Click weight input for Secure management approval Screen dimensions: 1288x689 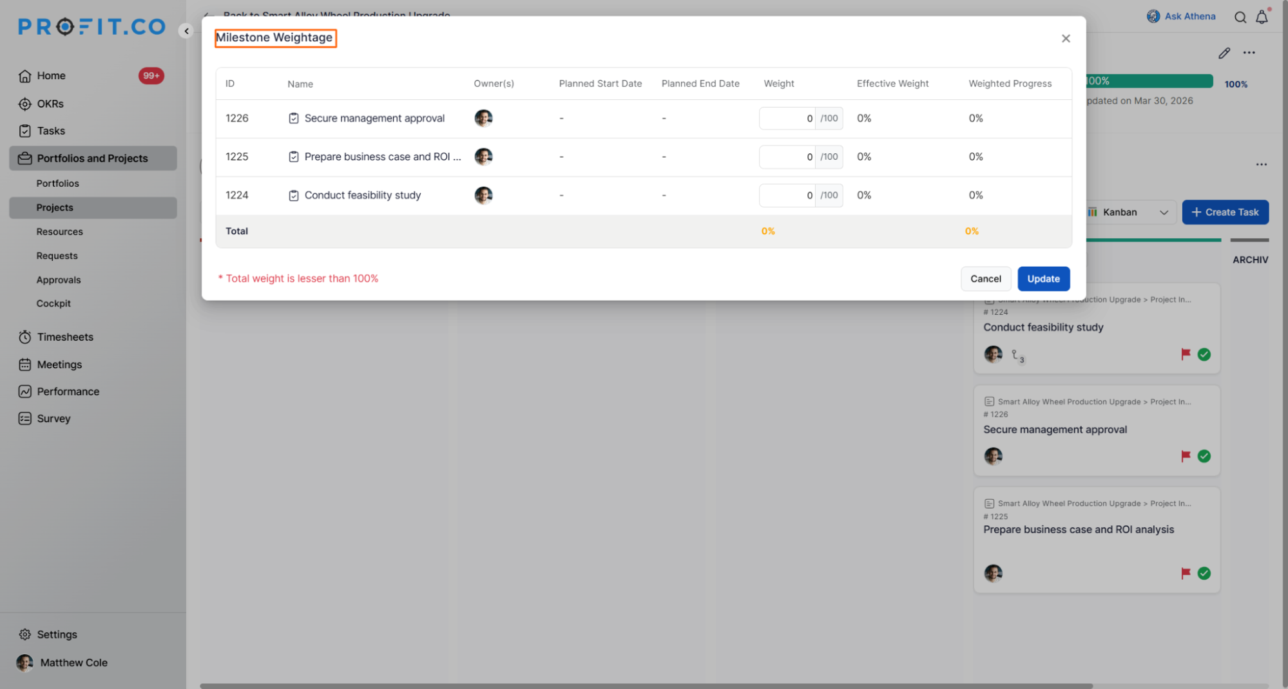pos(787,118)
